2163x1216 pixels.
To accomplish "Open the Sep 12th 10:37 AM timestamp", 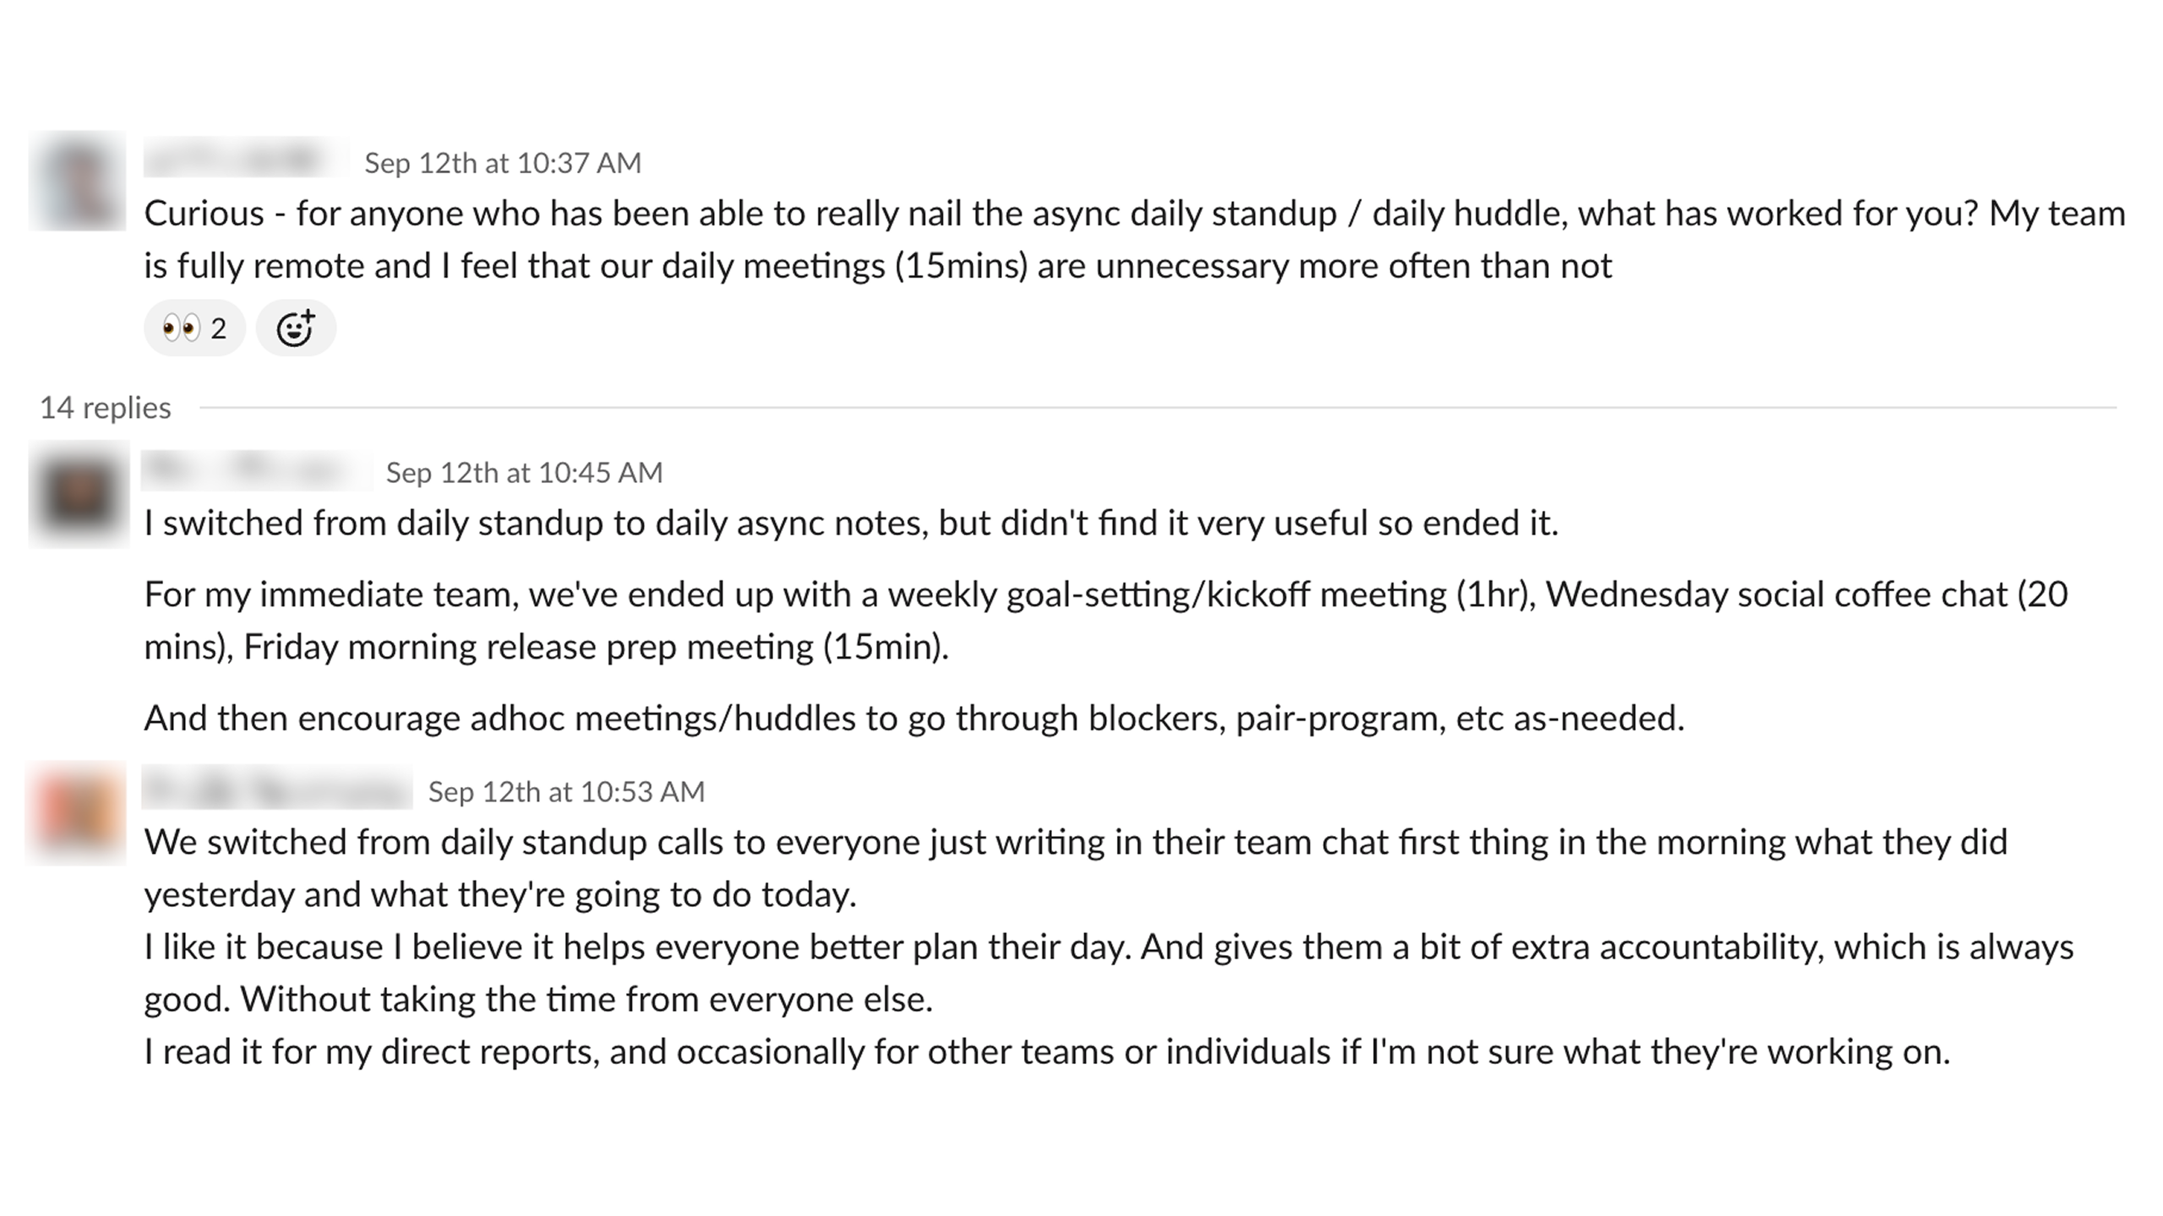I will click(503, 162).
